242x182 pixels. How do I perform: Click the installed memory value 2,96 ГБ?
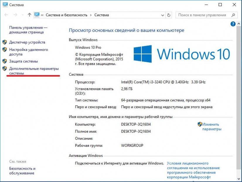point(127,89)
